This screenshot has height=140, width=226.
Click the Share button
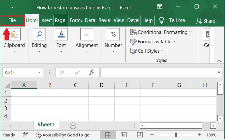pos(206,21)
